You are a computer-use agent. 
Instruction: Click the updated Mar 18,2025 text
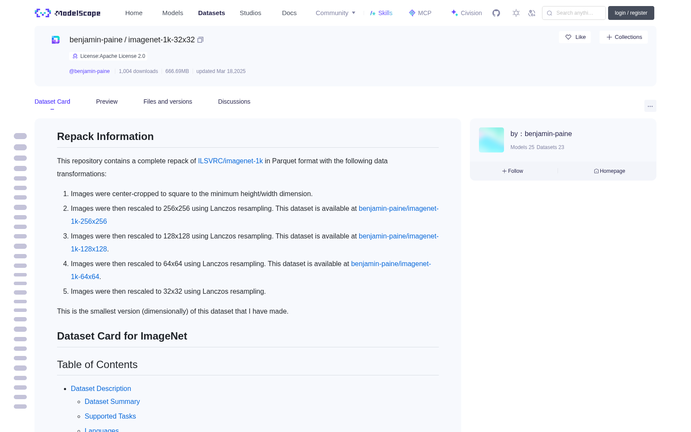tap(221, 71)
